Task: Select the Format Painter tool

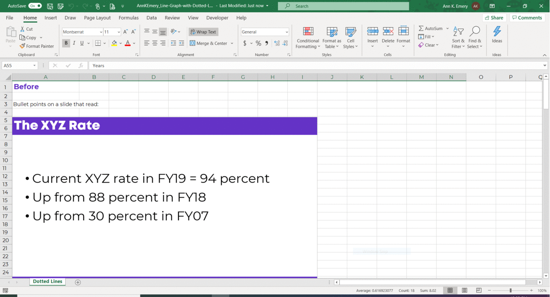Action: point(37,46)
